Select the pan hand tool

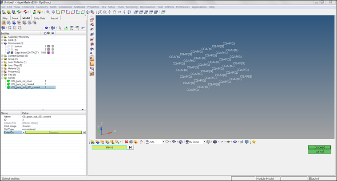coord(115,12)
